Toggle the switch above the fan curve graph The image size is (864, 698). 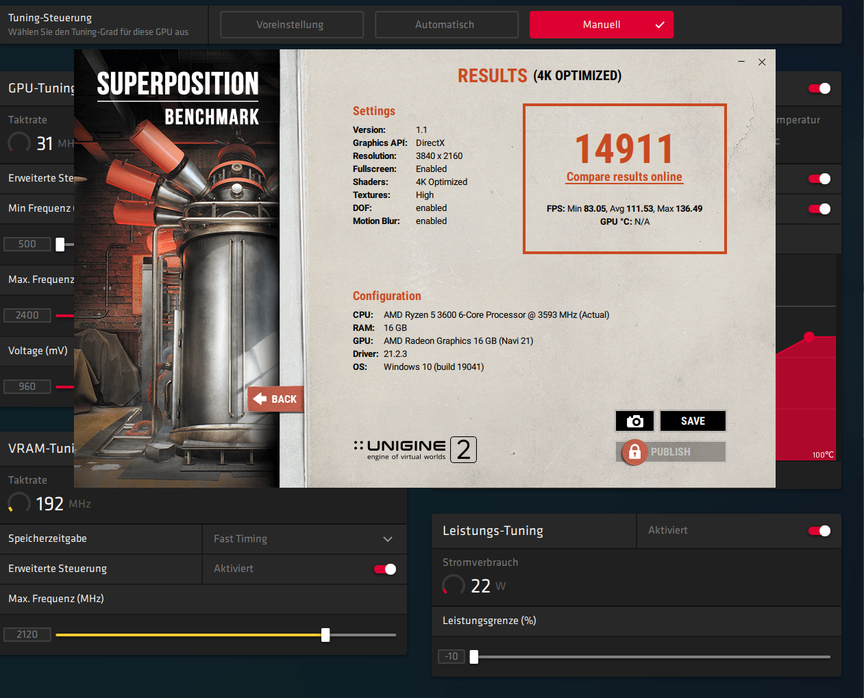click(819, 209)
